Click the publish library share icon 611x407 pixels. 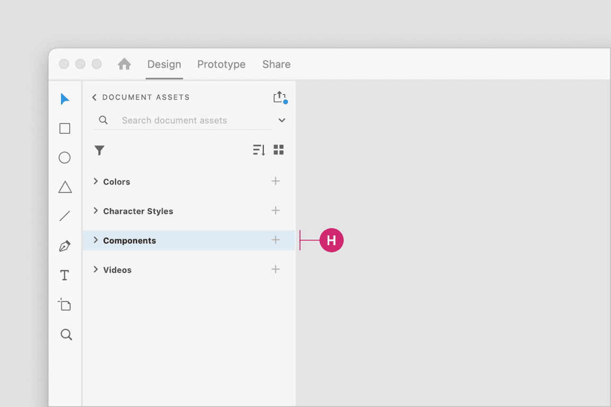pos(280,97)
